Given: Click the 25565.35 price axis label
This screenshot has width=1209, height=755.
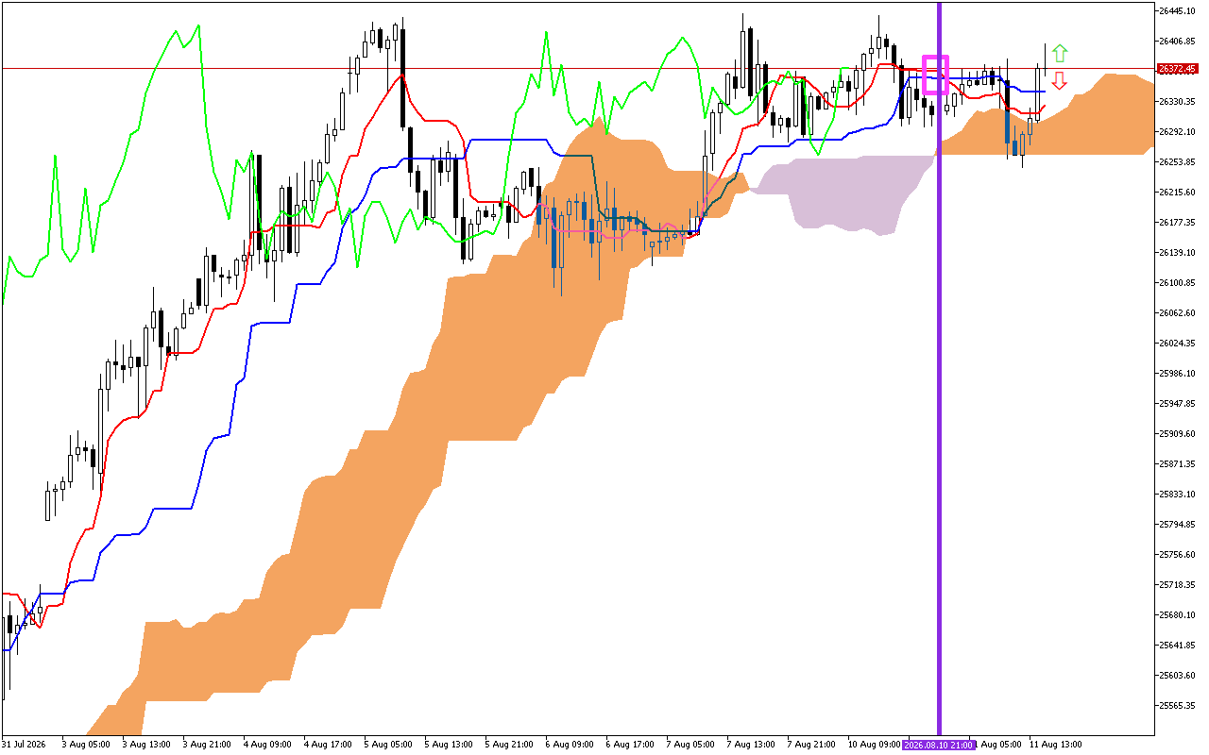Looking at the screenshot, I should click(1178, 706).
